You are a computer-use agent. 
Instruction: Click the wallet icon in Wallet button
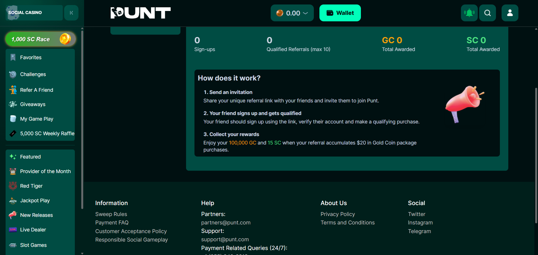tap(330, 13)
